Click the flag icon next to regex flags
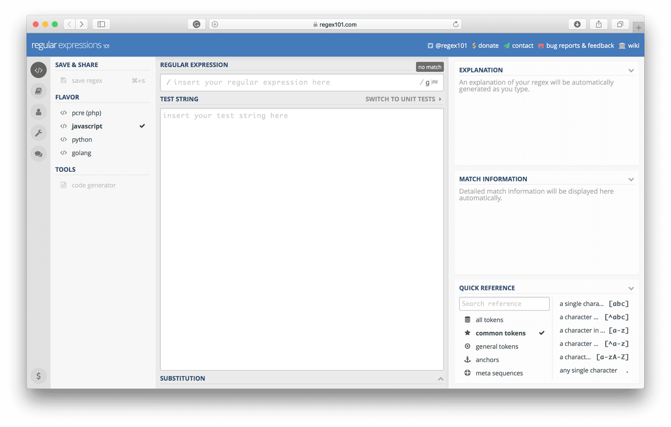This screenshot has height=427, width=671. (x=433, y=82)
